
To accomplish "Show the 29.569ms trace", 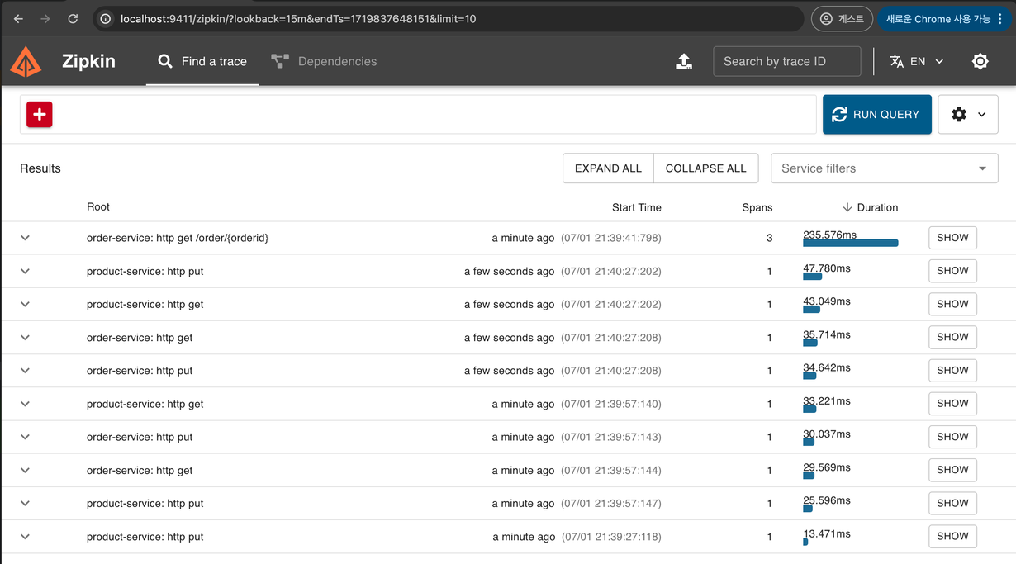I will click(x=952, y=470).
